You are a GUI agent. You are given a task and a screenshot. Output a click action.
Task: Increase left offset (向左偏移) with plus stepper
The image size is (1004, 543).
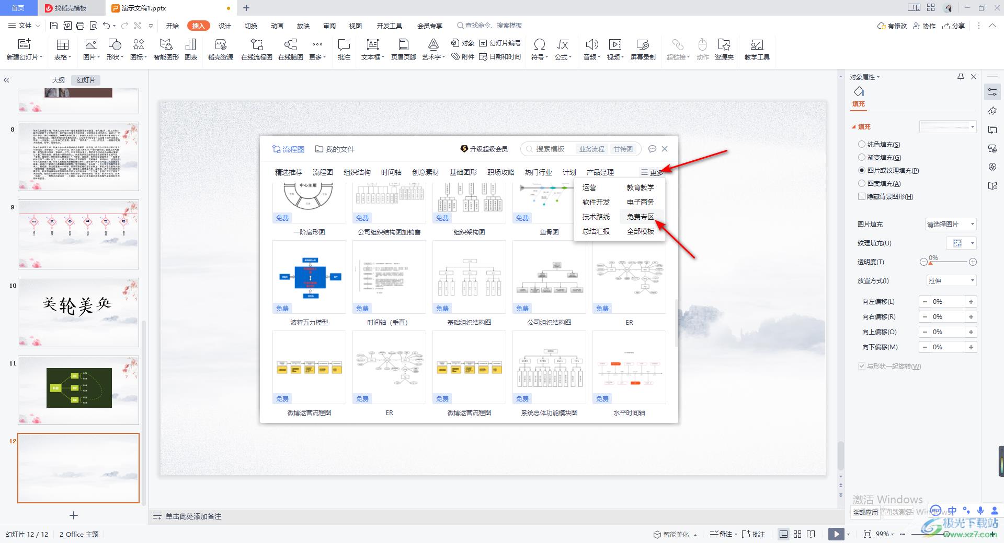tap(971, 302)
